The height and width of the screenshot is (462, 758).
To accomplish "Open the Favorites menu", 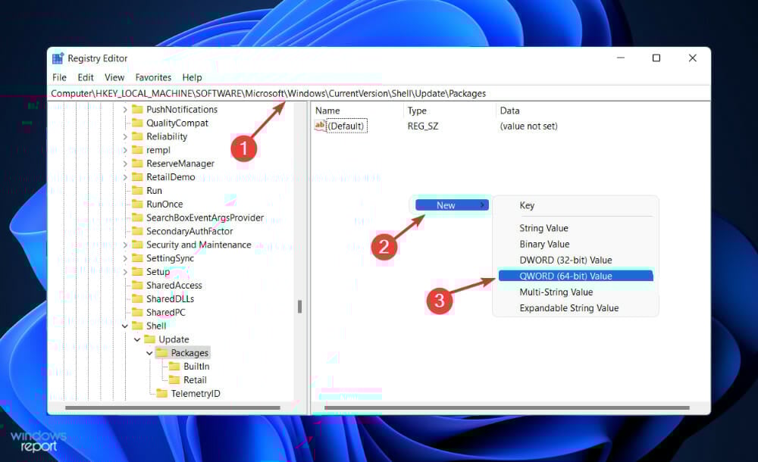I will tap(153, 77).
